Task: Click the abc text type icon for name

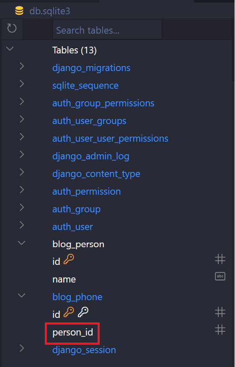Action: coord(220,277)
